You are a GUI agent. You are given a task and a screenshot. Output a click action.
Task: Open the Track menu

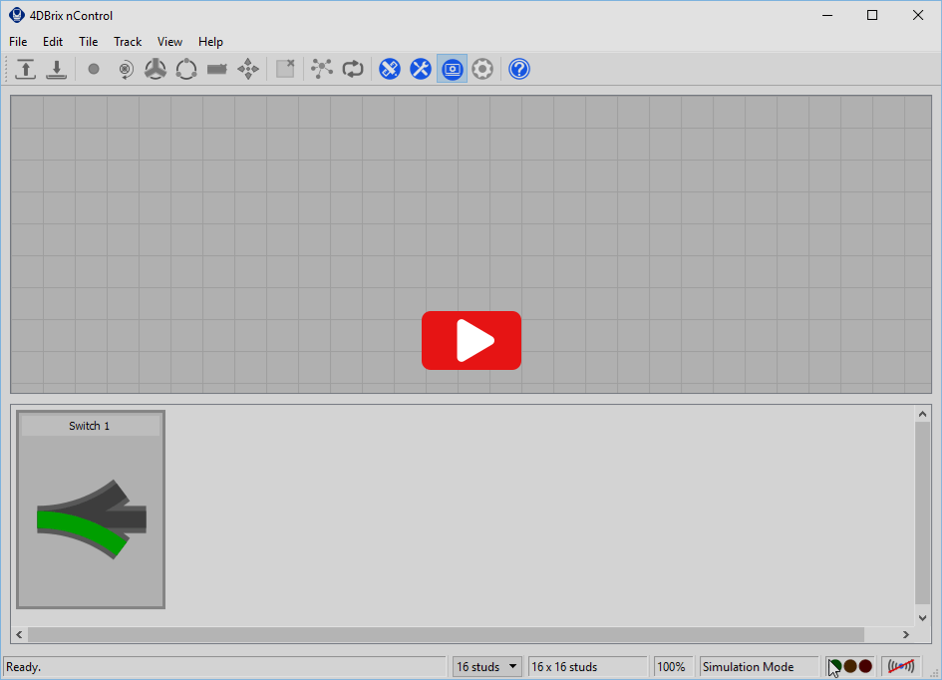click(128, 42)
